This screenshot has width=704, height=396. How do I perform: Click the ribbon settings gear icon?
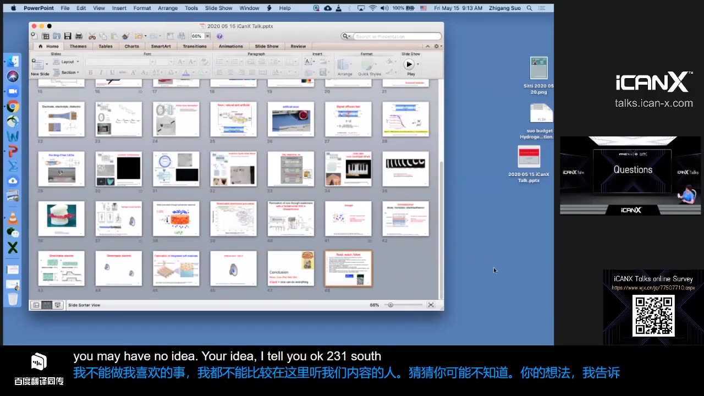point(437,46)
